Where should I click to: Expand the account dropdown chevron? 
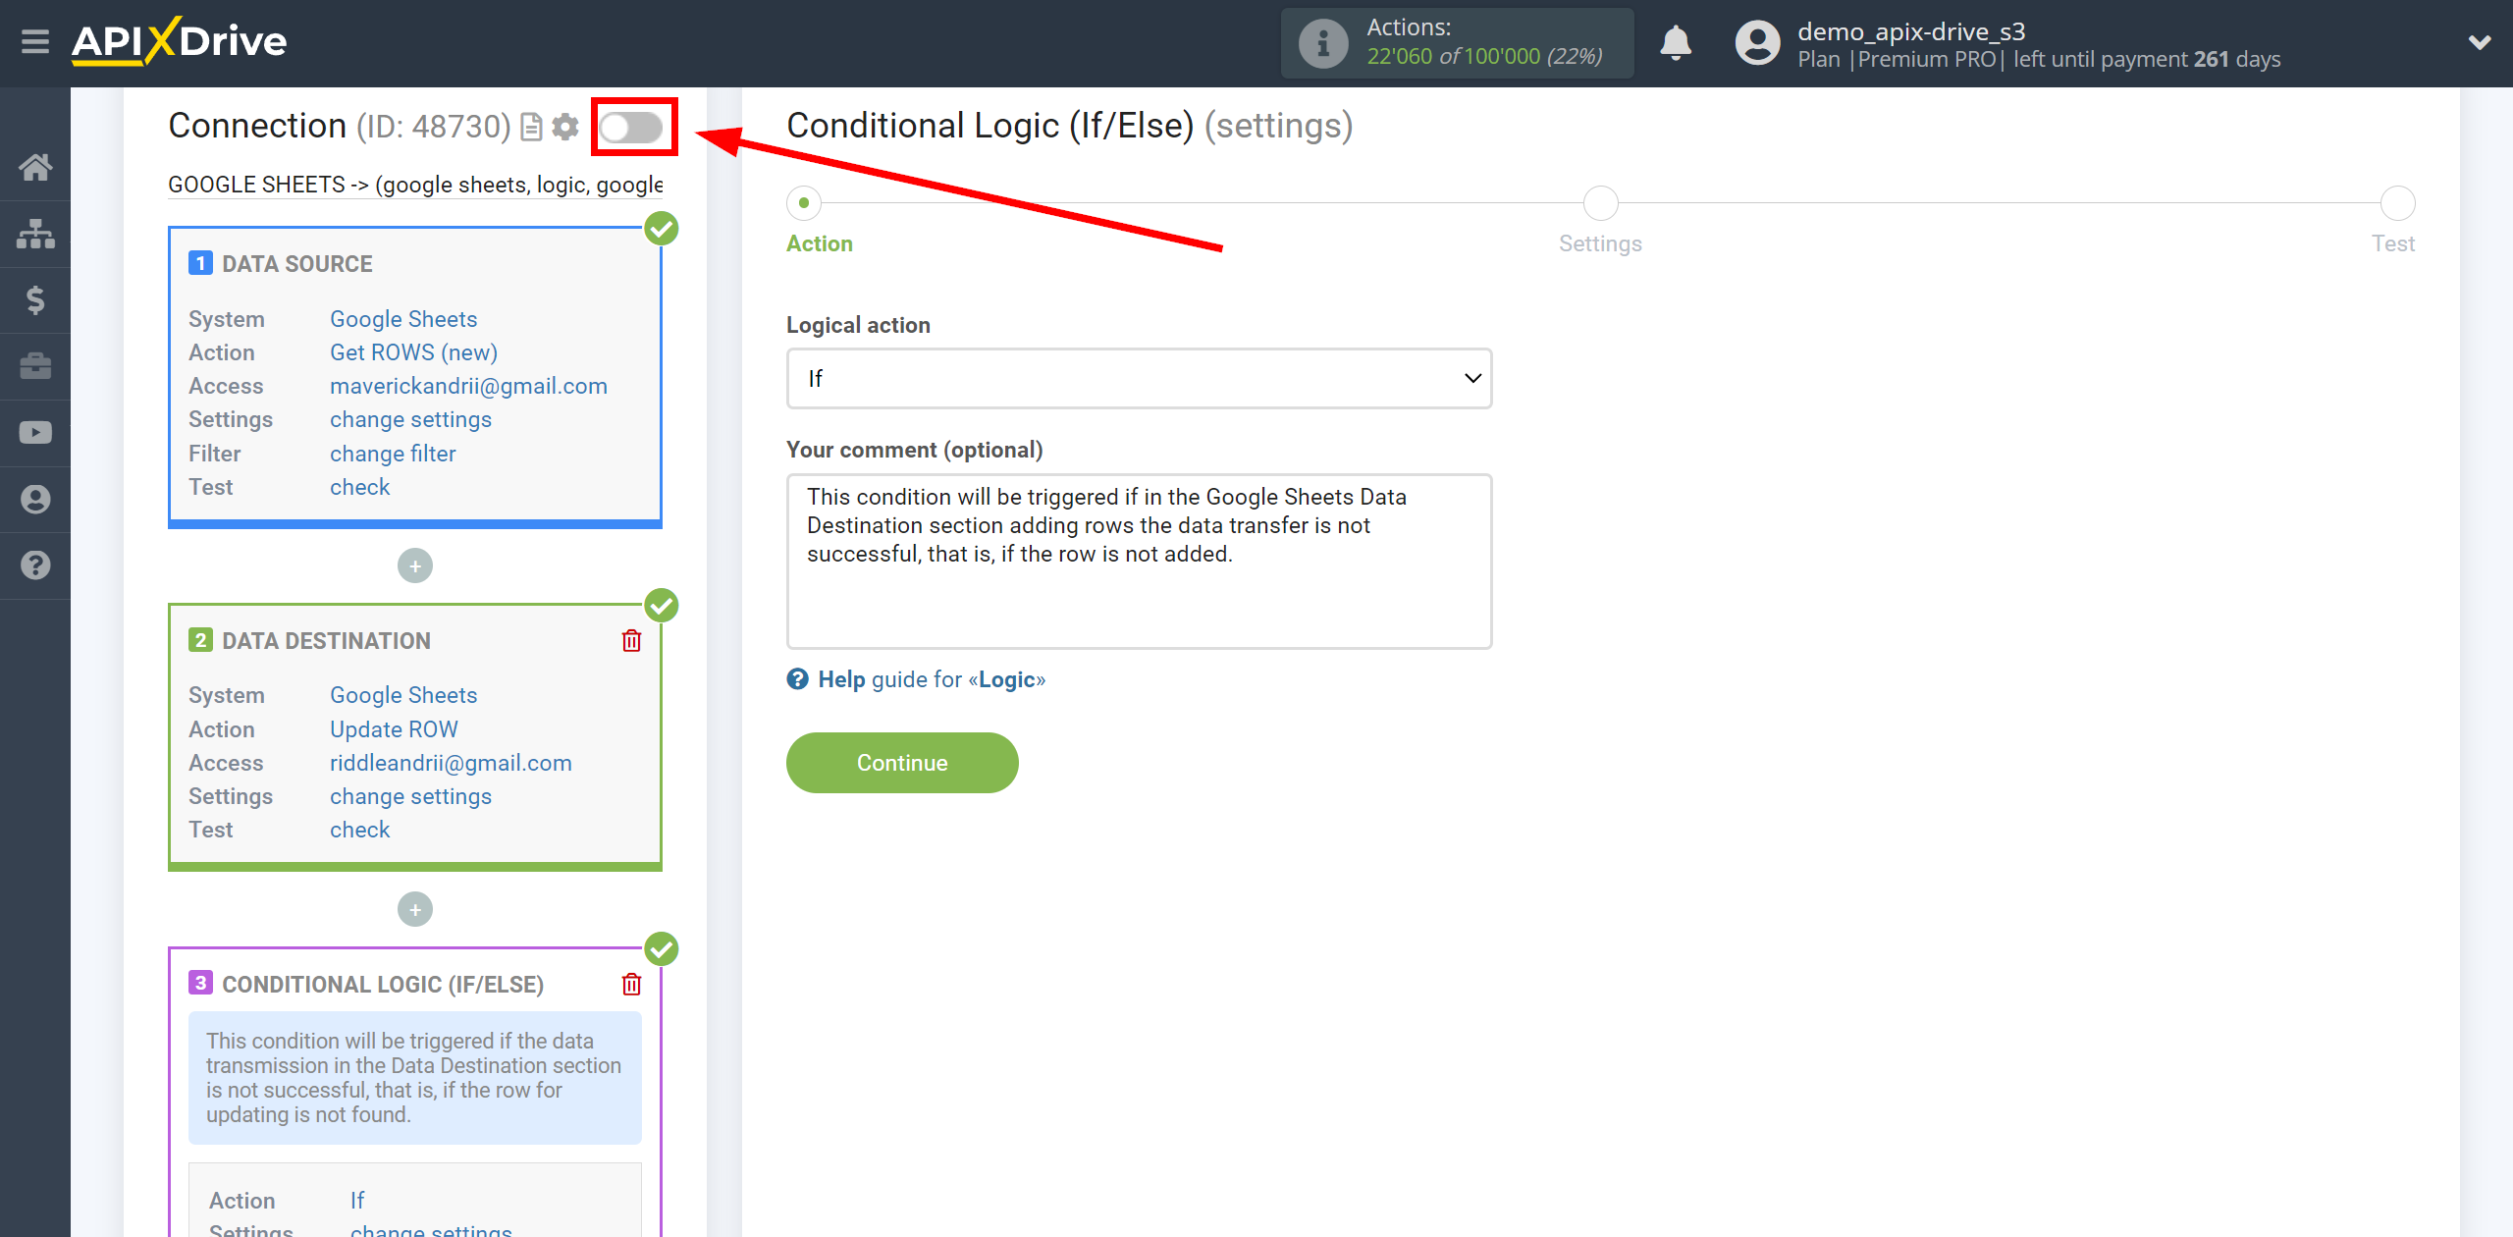coord(2480,42)
